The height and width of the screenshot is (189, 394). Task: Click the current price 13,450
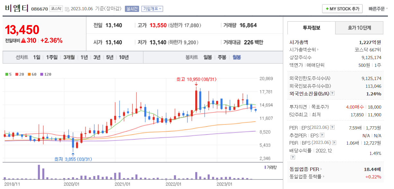(22, 30)
